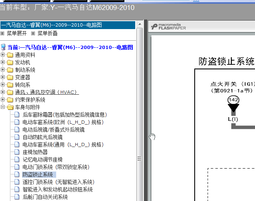Click document icon beside 座椅加热器
The height and width of the screenshot is (201, 255).
tap(17, 152)
